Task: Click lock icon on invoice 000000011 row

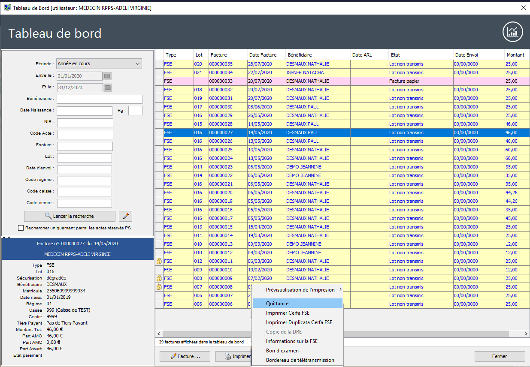Action: coord(159,261)
